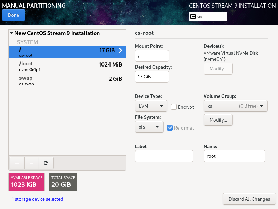
Task: Click the keyboard layout icon beside us
Action: pos(193,16)
